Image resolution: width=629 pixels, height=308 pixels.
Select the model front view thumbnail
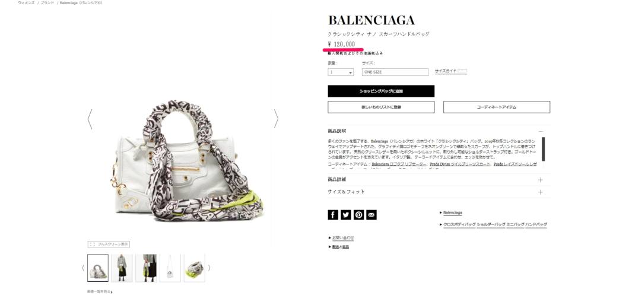(122, 268)
